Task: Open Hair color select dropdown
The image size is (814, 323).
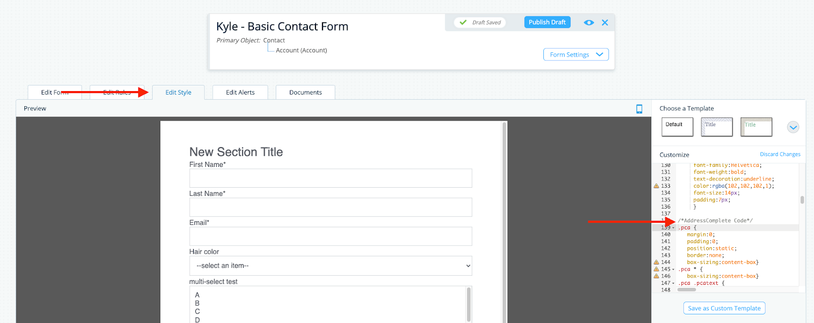Action: point(330,266)
